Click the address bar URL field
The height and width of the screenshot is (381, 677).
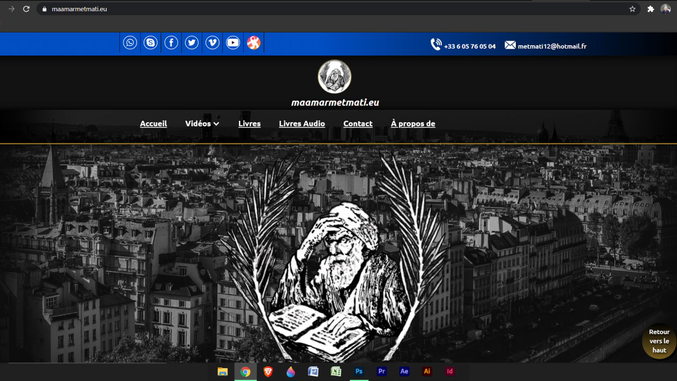338,9
